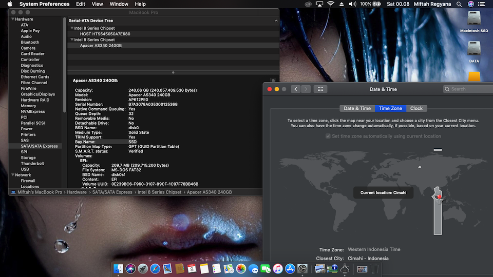Expand the Network section triangle

[x=12, y=175]
